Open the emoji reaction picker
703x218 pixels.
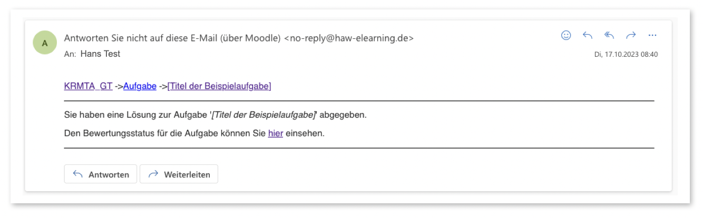tap(566, 36)
